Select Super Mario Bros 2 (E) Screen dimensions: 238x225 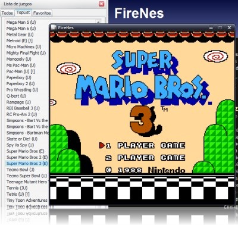[x=27, y=157]
